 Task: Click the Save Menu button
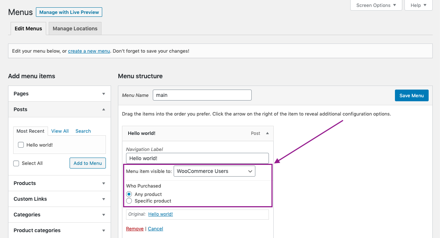pos(411,95)
